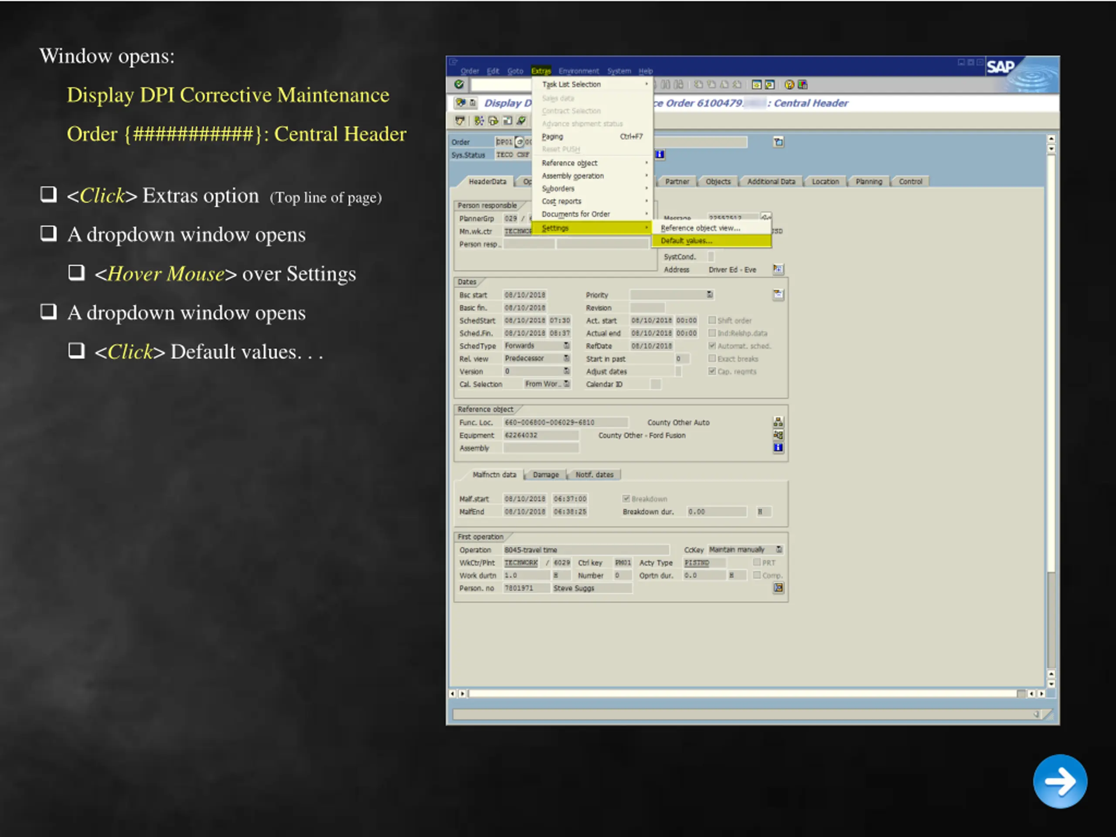
Task: Click the icon next to Address field
Action: (x=778, y=269)
